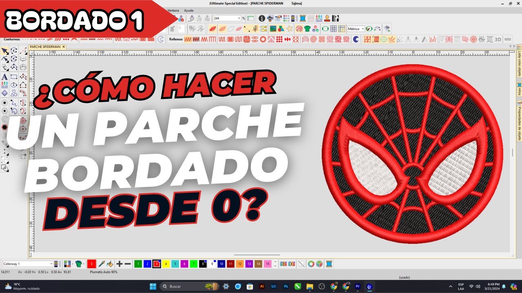
Task: Toggle the 3D fill effect
Action: (498, 39)
